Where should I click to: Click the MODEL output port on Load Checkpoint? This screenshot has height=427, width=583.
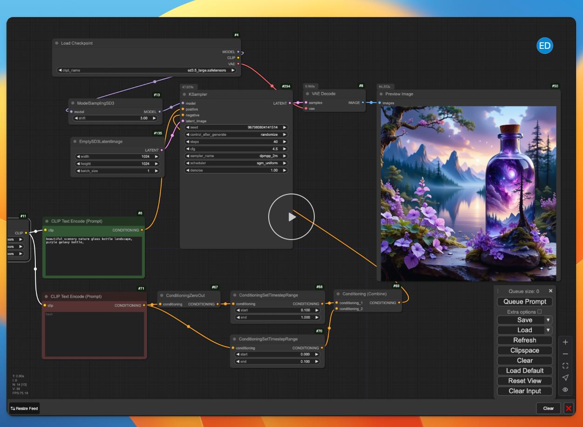(x=238, y=52)
